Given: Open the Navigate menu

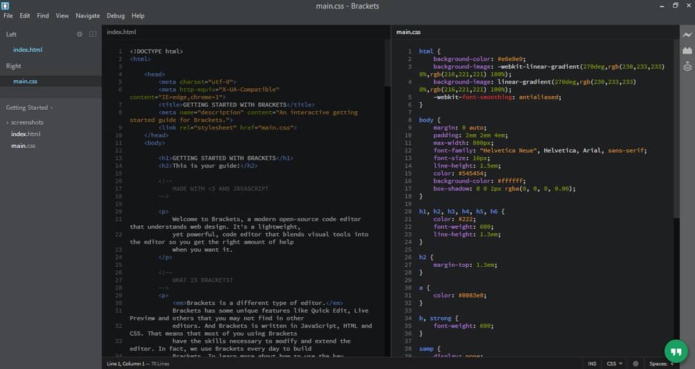Looking at the screenshot, I should coord(88,15).
